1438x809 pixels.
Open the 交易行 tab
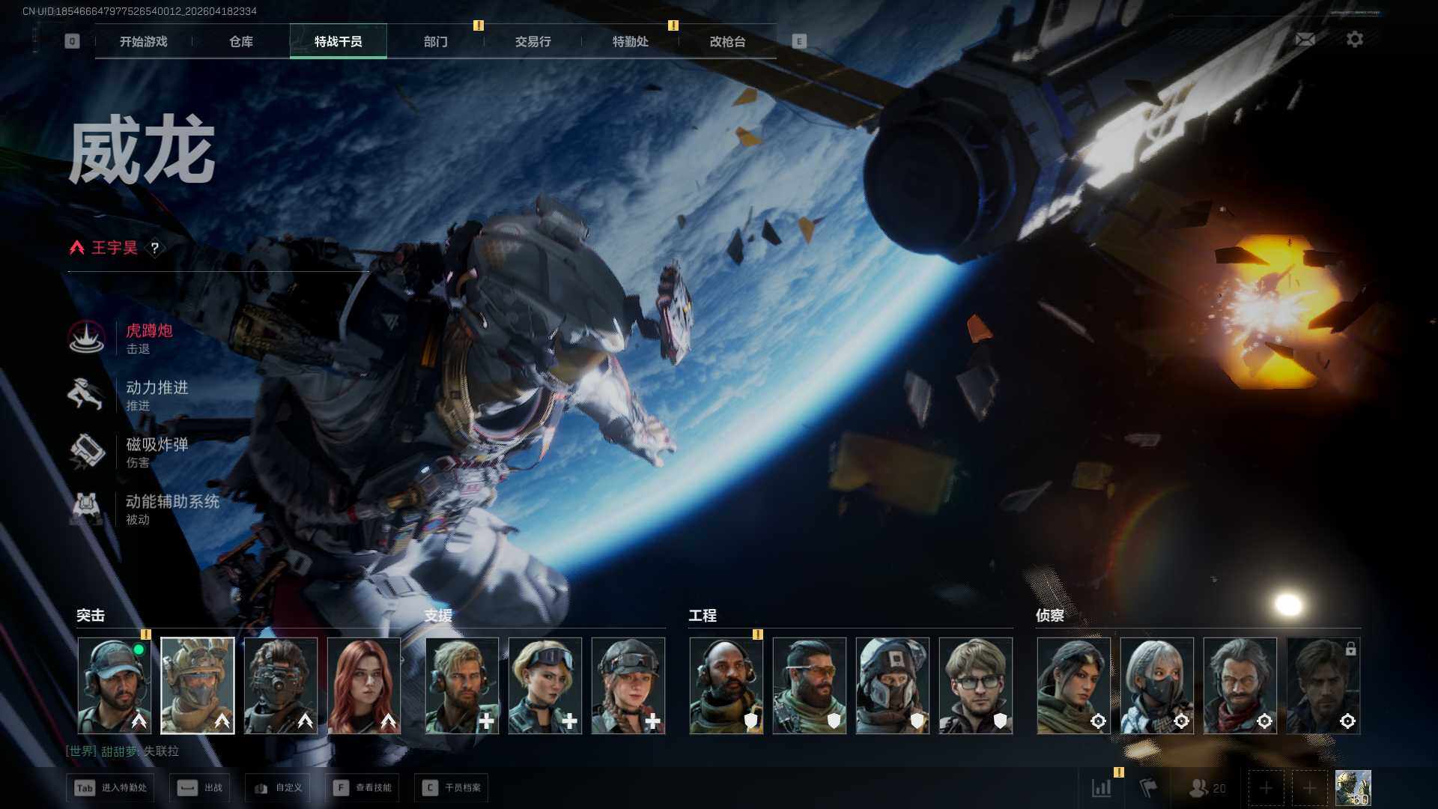click(x=533, y=42)
